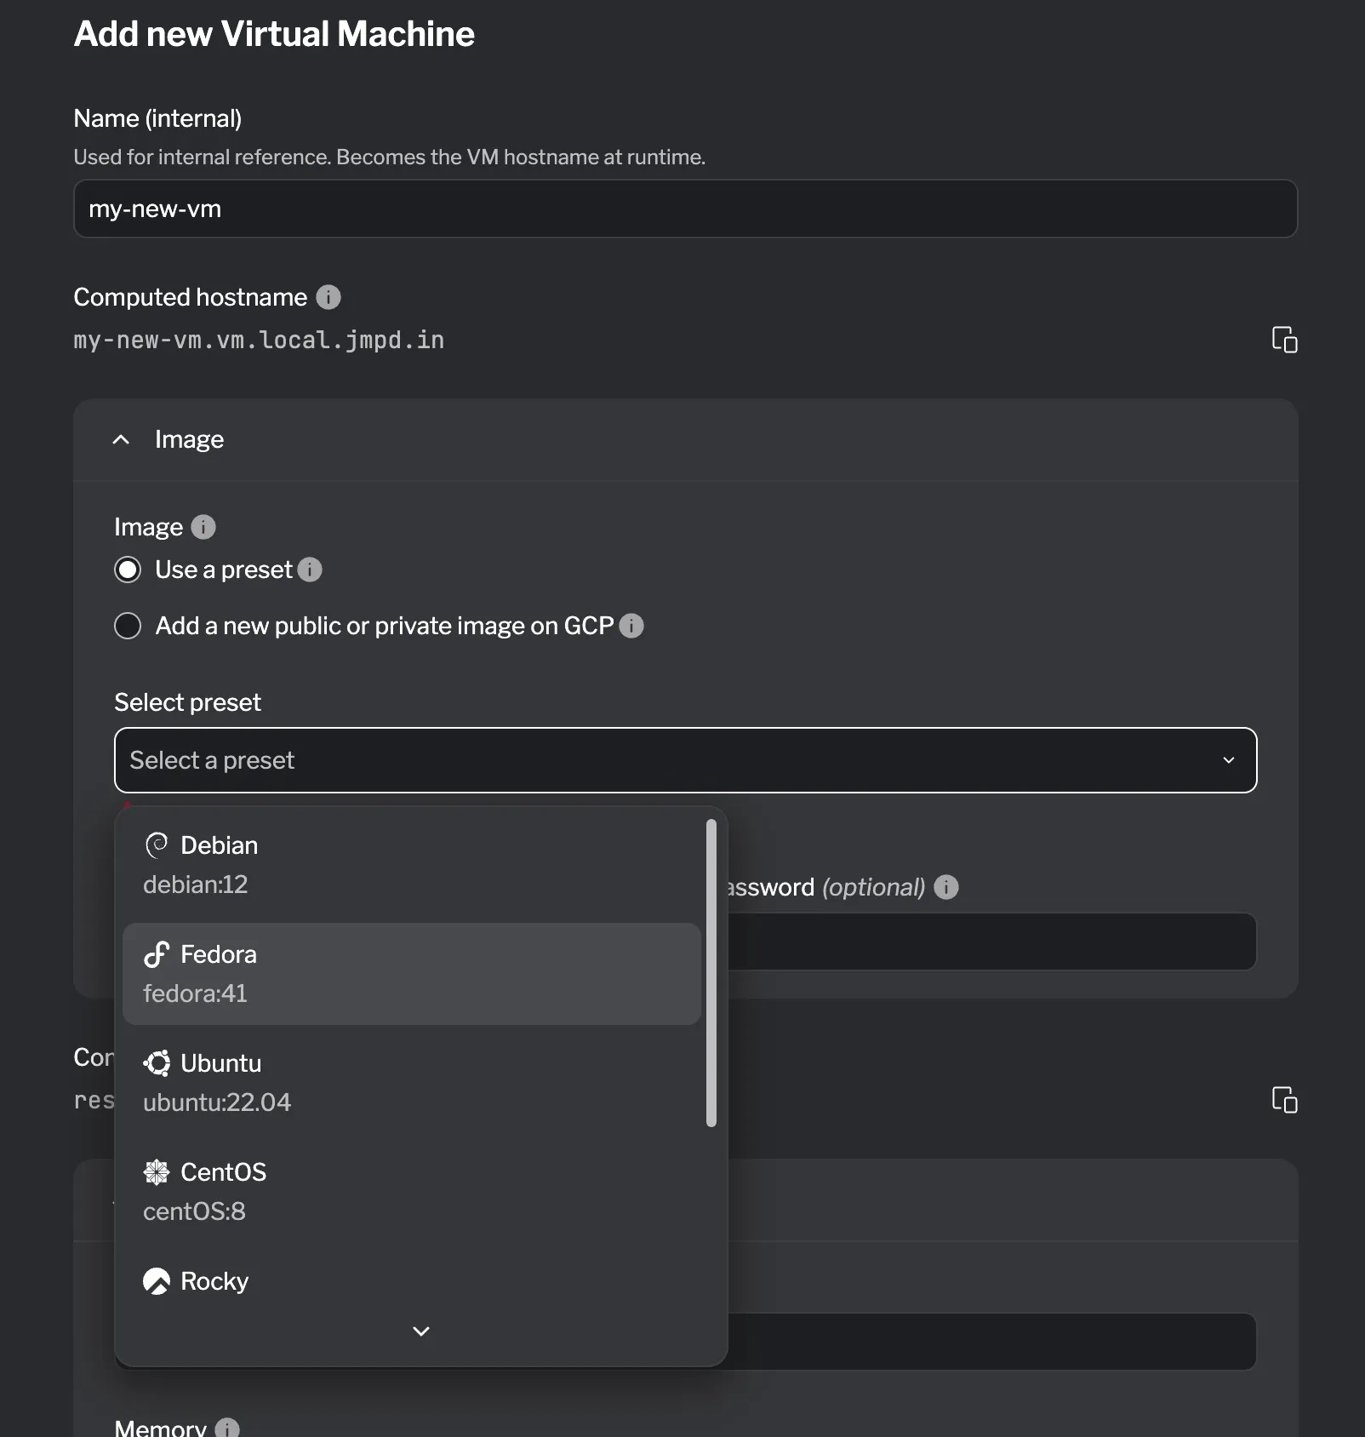This screenshot has height=1437, width=1365.
Task: Select the Use a preset radio button
Action: tap(128, 570)
